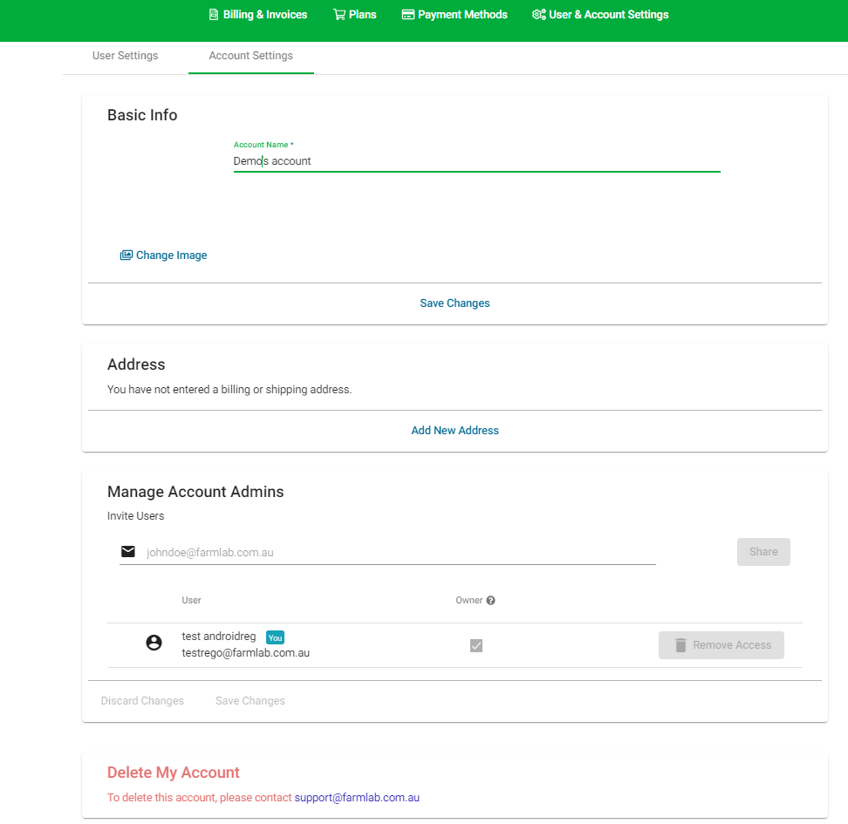Open the support@farmlab.com.au email link
848x824 pixels.
coord(357,798)
